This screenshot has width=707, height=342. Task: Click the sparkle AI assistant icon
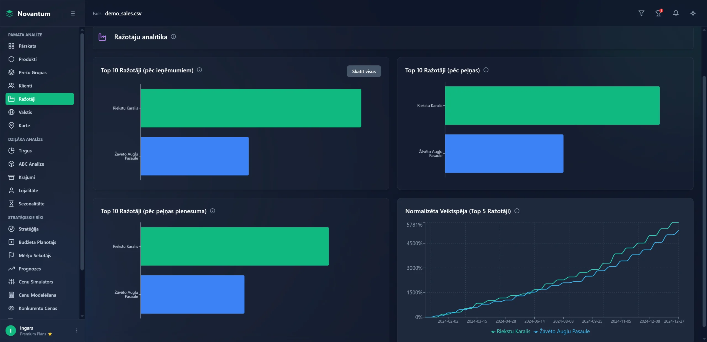[693, 13]
